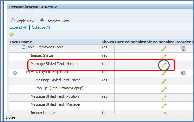Click the Shown 'Yes' value for Message Styled Text: Position

tap(104, 96)
